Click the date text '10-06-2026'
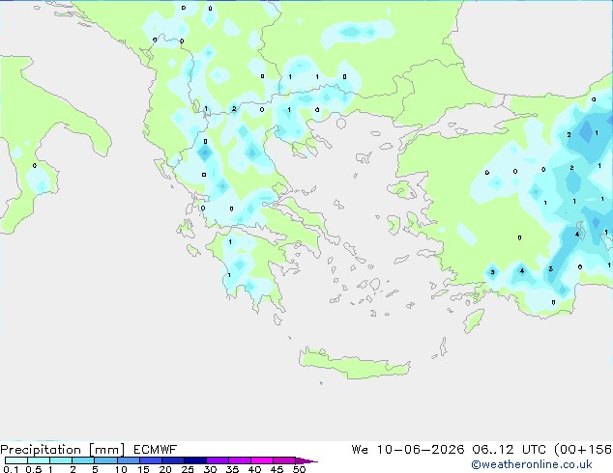The width and height of the screenshot is (613, 473). pos(421,450)
